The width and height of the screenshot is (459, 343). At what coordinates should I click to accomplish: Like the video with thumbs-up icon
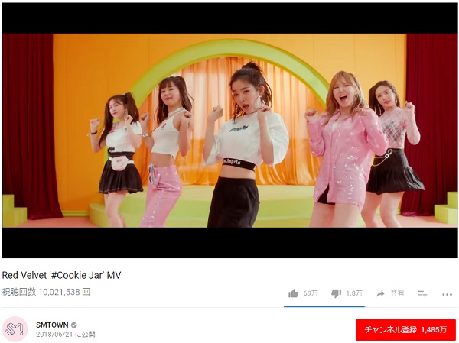pos(293,293)
